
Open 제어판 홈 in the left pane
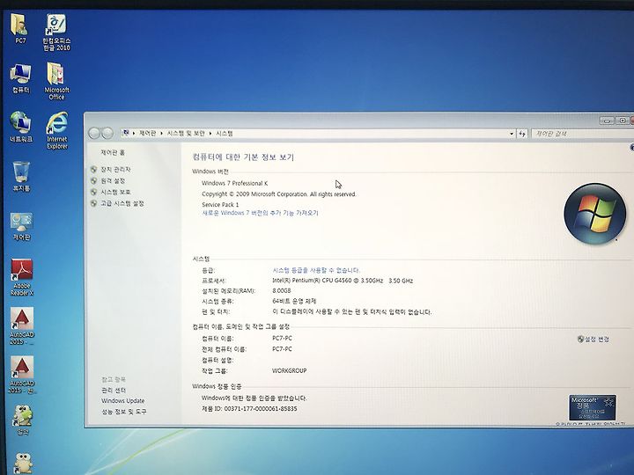pos(113,153)
